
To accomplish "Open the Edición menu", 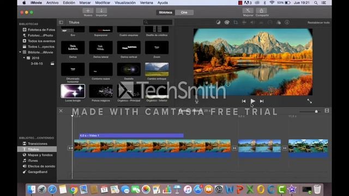I will [69, 3].
